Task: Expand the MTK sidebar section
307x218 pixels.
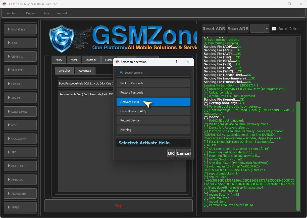Action: pos(20,125)
